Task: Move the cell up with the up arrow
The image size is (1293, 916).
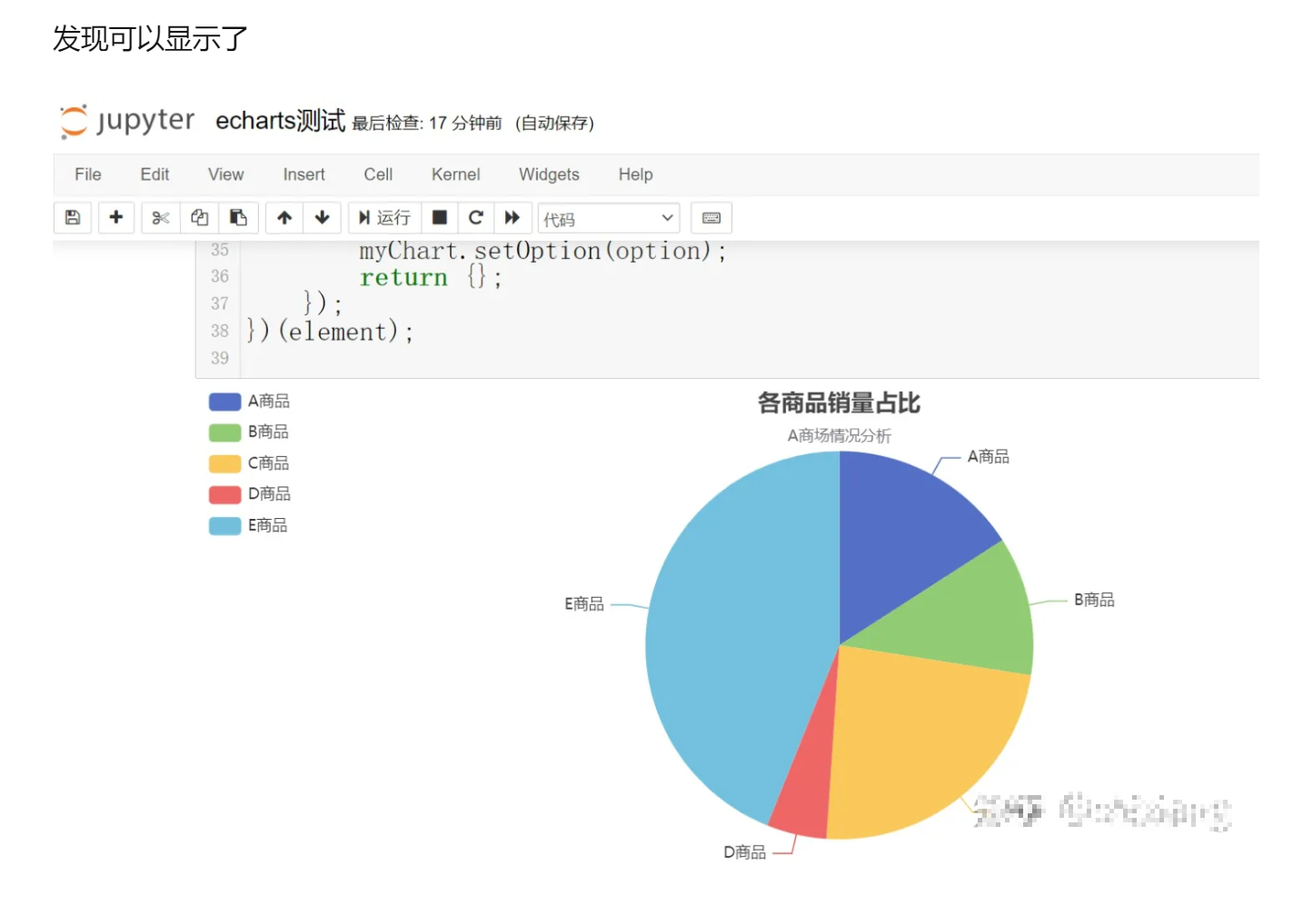Action: pyautogui.click(x=283, y=217)
